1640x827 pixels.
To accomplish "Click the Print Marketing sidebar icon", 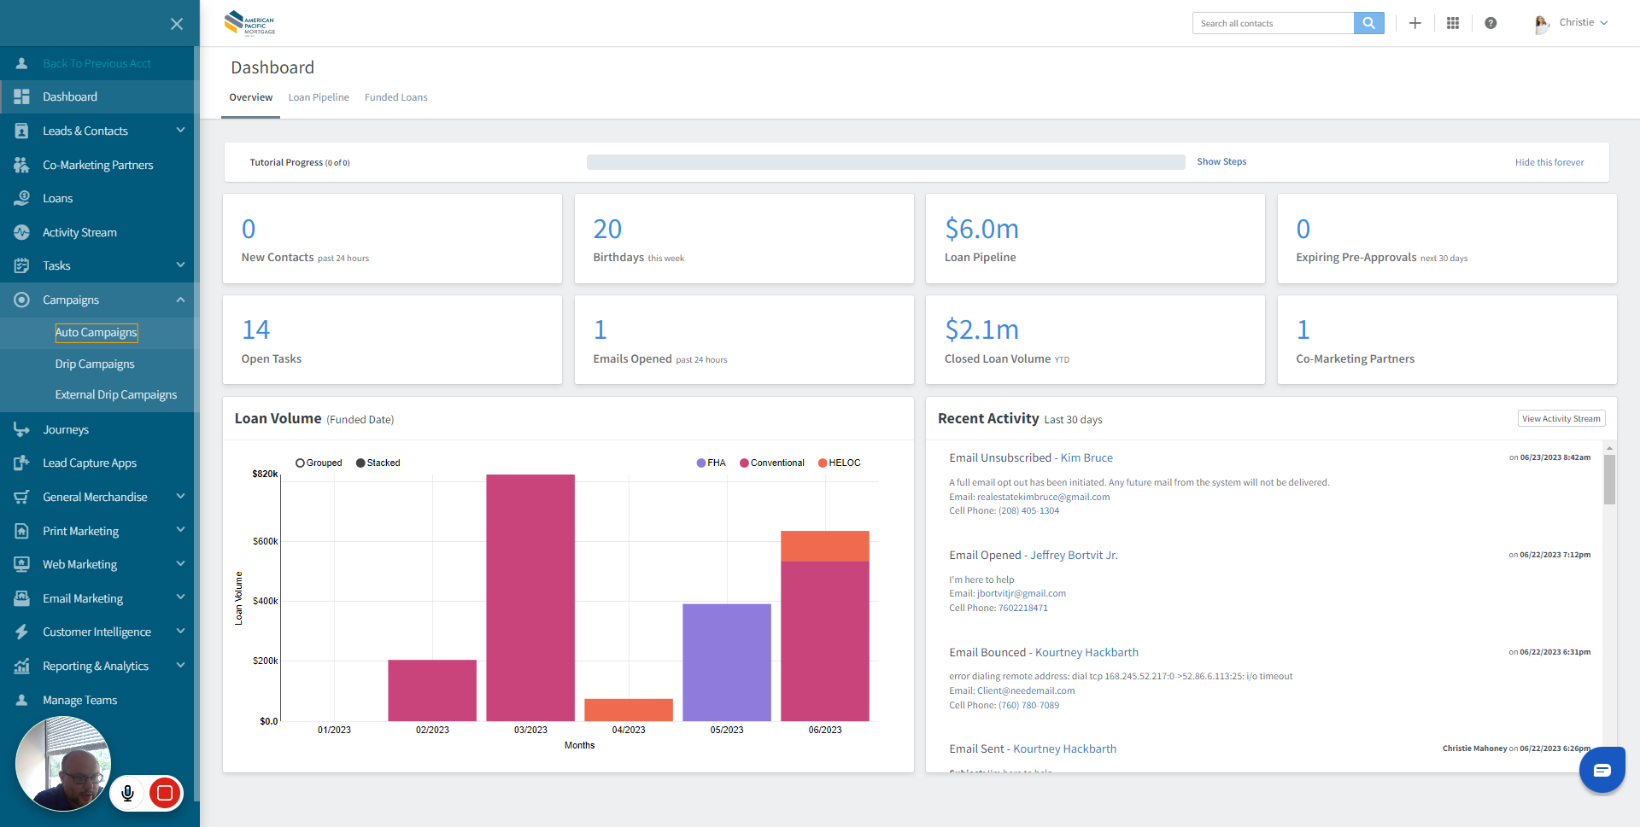I will [x=22, y=531].
